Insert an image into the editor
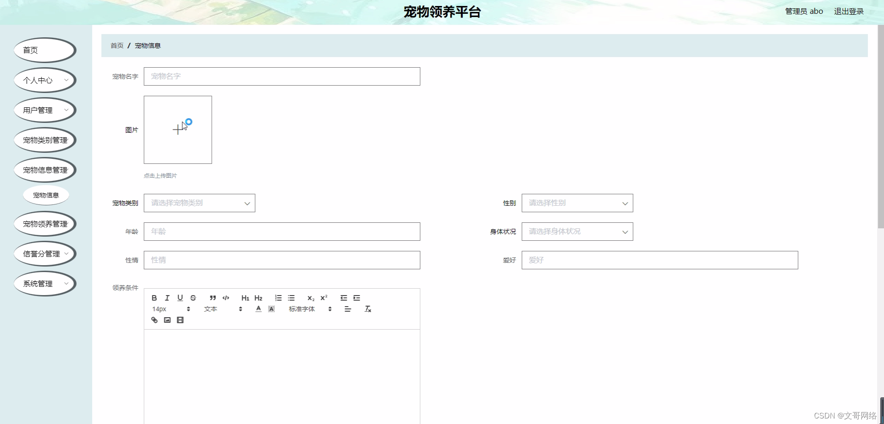The height and width of the screenshot is (424, 884). click(x=167, y=320)
